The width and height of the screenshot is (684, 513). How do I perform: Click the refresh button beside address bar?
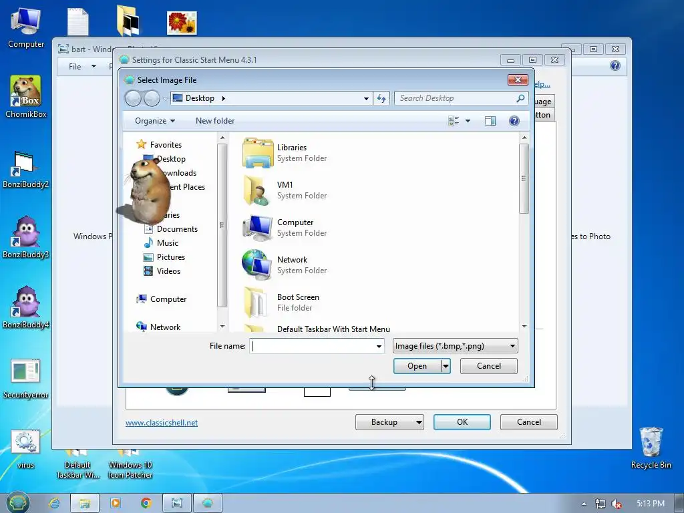pyautogui.click(x=381, y=99)
